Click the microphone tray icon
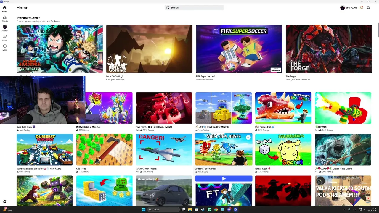379x213 pixels. [x=349, y=209]
